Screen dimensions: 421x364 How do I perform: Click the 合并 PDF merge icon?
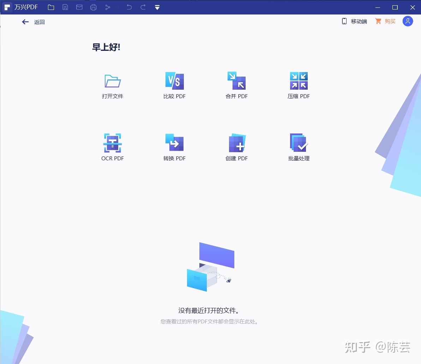[236, 80]
